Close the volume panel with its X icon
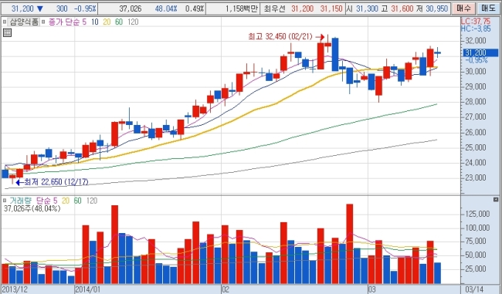This screenshot has width=502, height=294. 496,200
